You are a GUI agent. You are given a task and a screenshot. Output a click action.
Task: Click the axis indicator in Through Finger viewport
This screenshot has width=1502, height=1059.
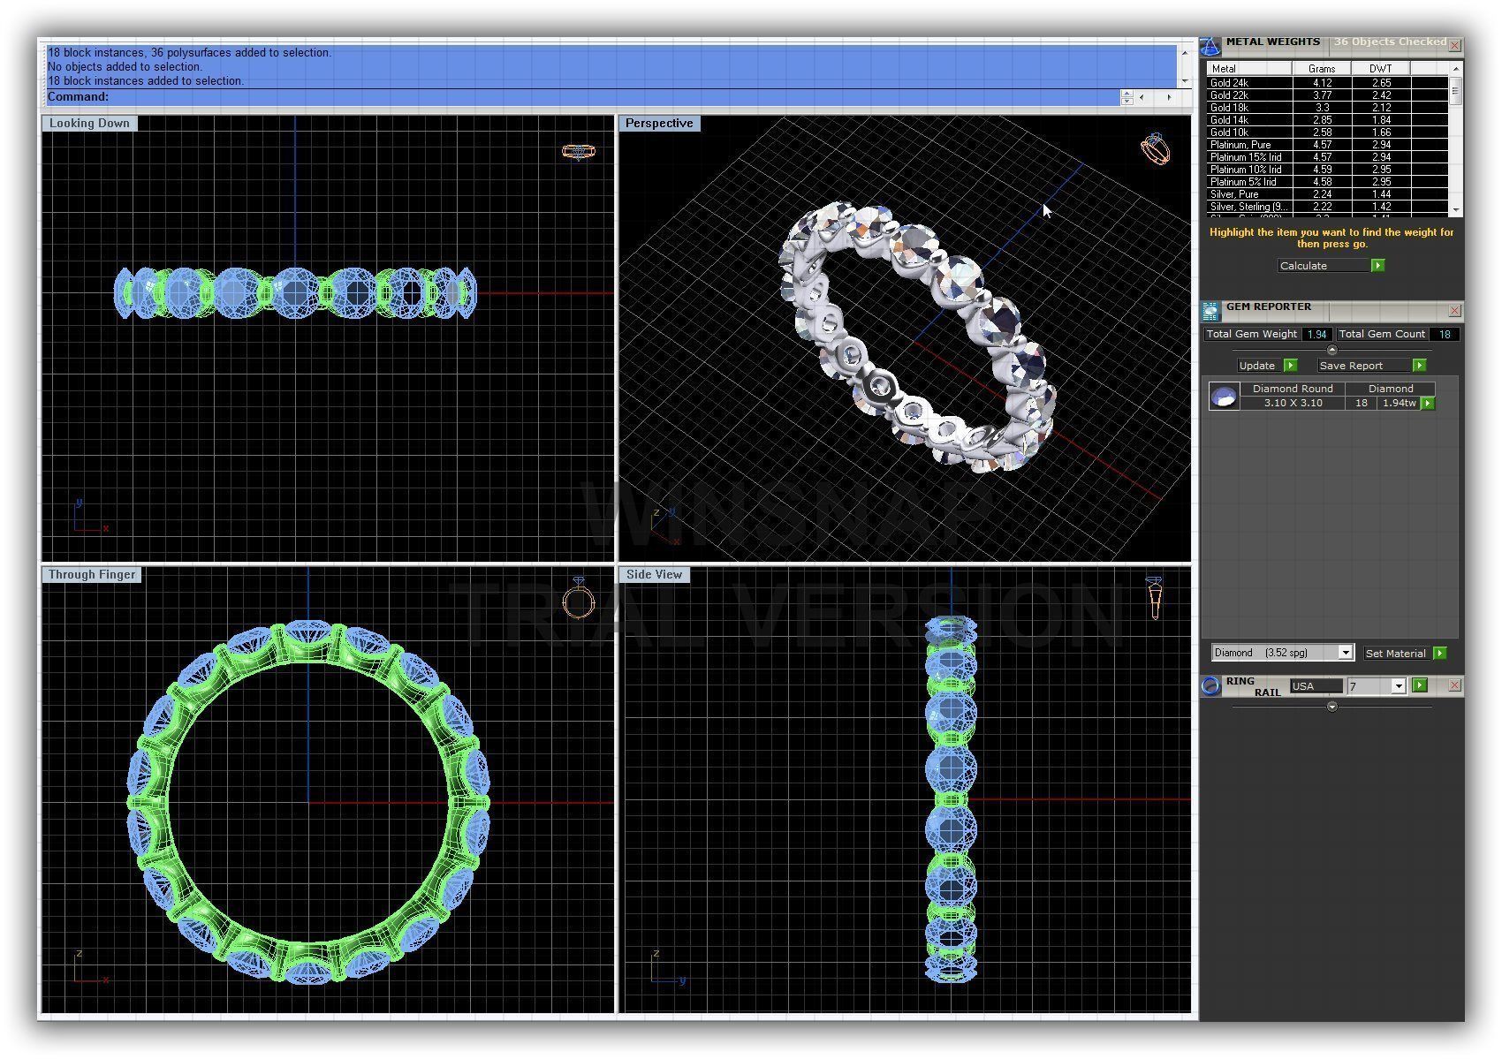point(90,968)
